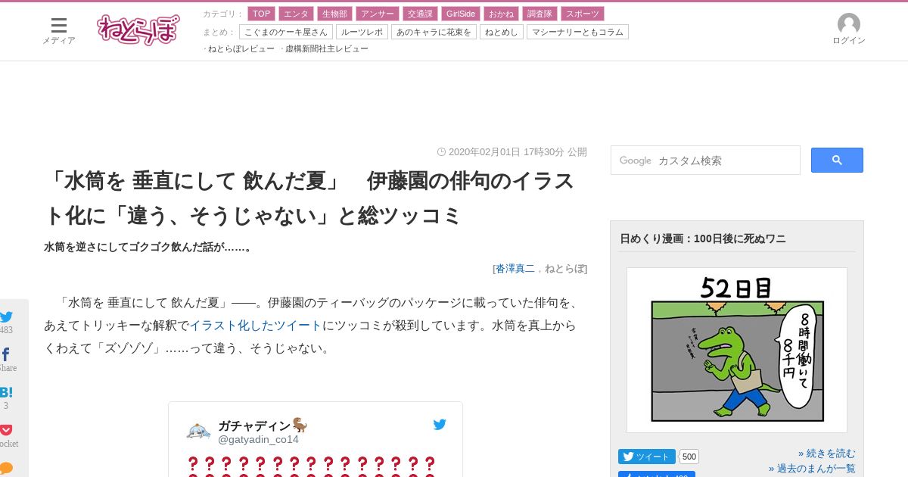This screenshot has width=908, height=477.
Task: Open the 52日目 crocodile comic thumbnail
Action: pyautogui.click(x=737, y=350)
